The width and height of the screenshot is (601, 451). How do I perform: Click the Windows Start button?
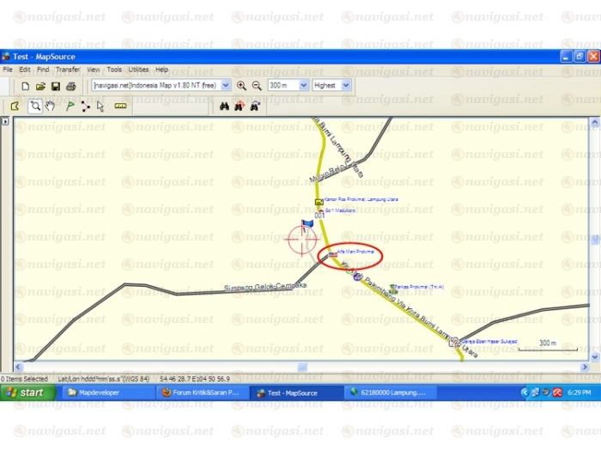tap(24, 393)
